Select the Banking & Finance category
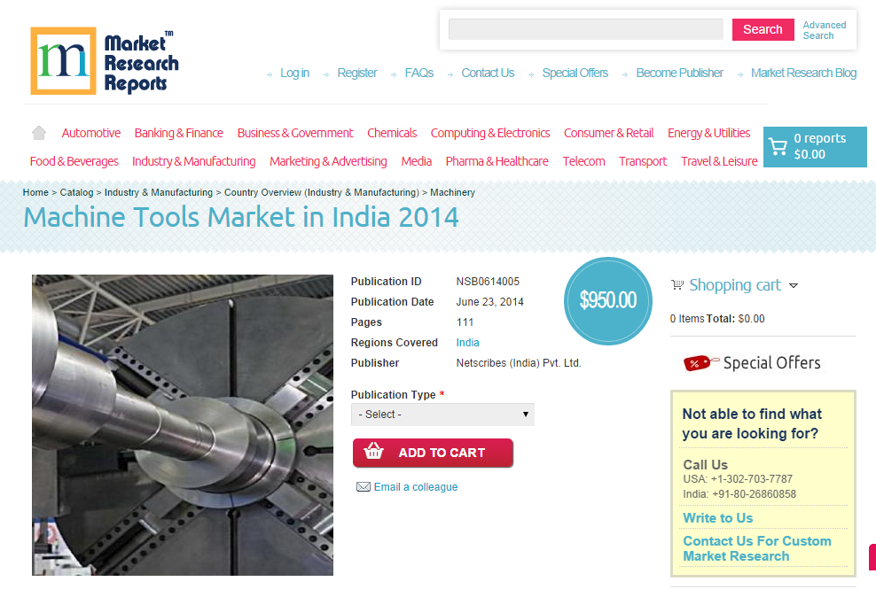The width and height of the screenshot is (876, 597). (x=179, y=133)
